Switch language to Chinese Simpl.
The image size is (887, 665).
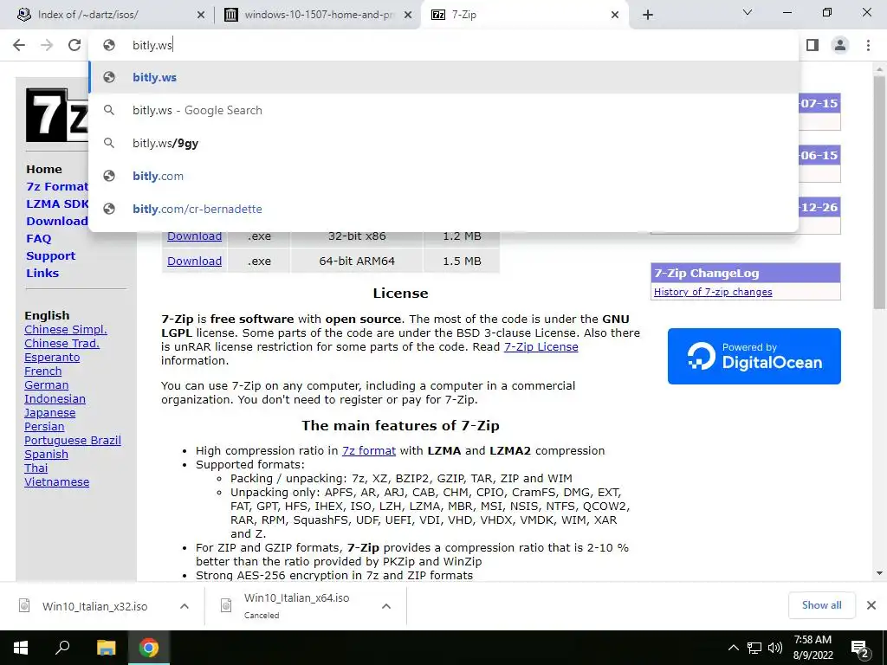pyautogui.click(x=66, y=330)
